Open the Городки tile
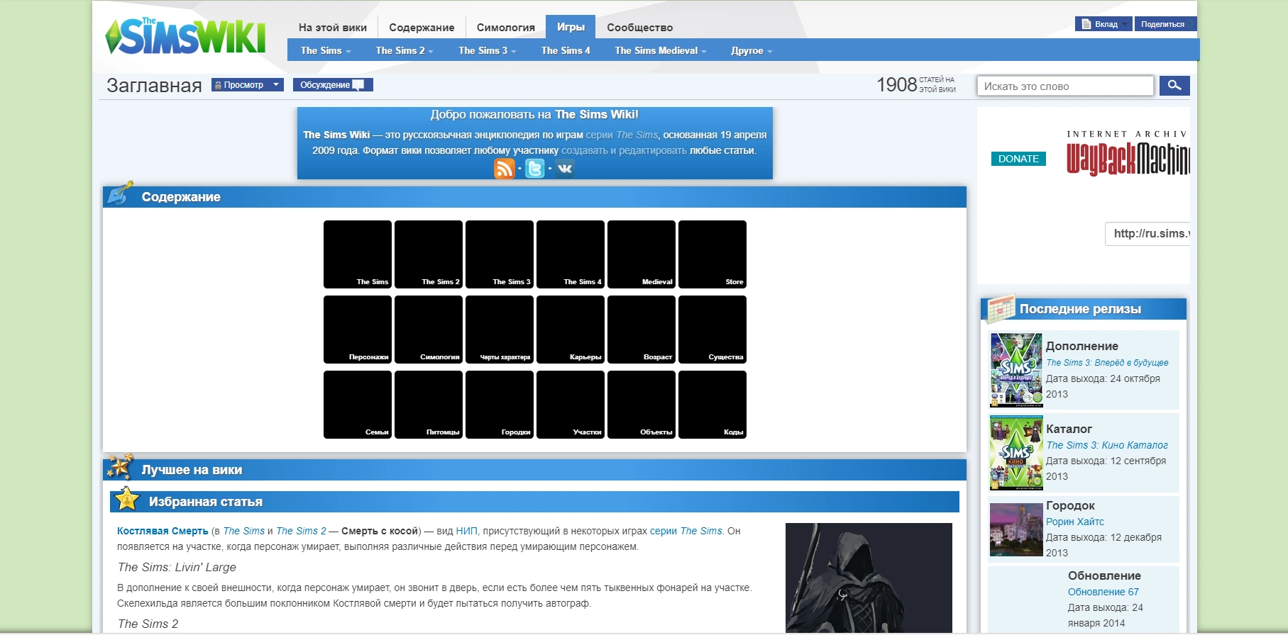This screenshot has width=1288, height=635. (x=500, y=405)
